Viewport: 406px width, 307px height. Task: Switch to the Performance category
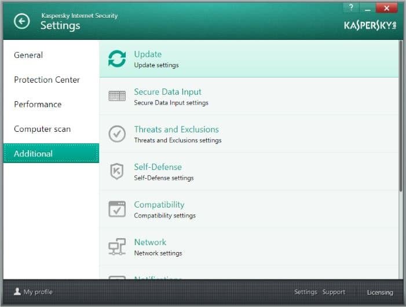(38, 105)
